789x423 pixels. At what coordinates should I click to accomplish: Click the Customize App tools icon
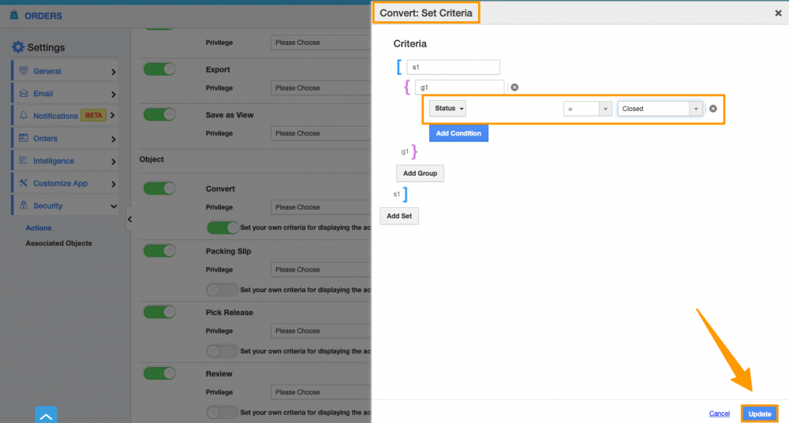24,184
